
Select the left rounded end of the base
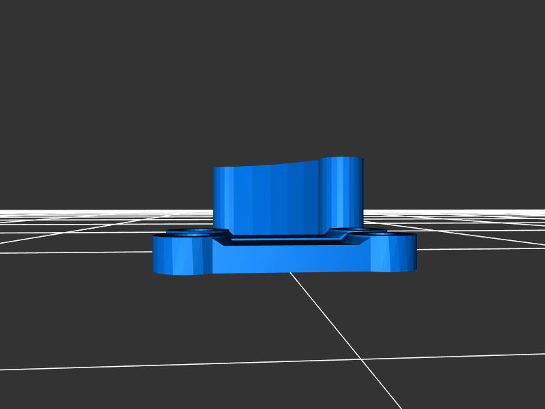170,256
